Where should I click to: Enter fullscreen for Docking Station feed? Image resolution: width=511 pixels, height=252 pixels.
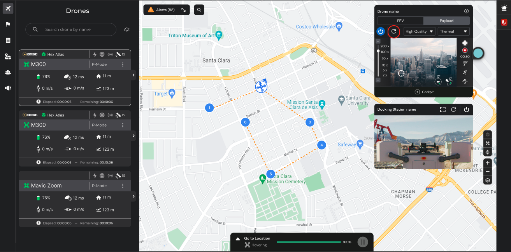[443, 109]
